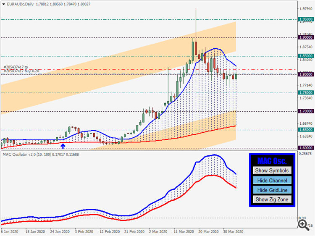Click the 3 Feb 2020 date label
The width and height of the screenshot is (315, 236).
click(84, 232)
